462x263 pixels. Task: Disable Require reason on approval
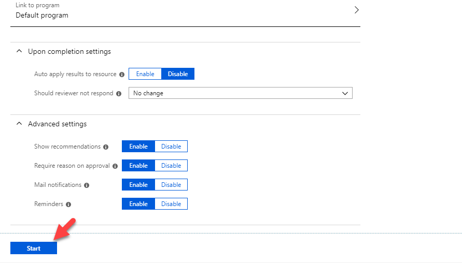pyautogui.click(x=171, y=165)
